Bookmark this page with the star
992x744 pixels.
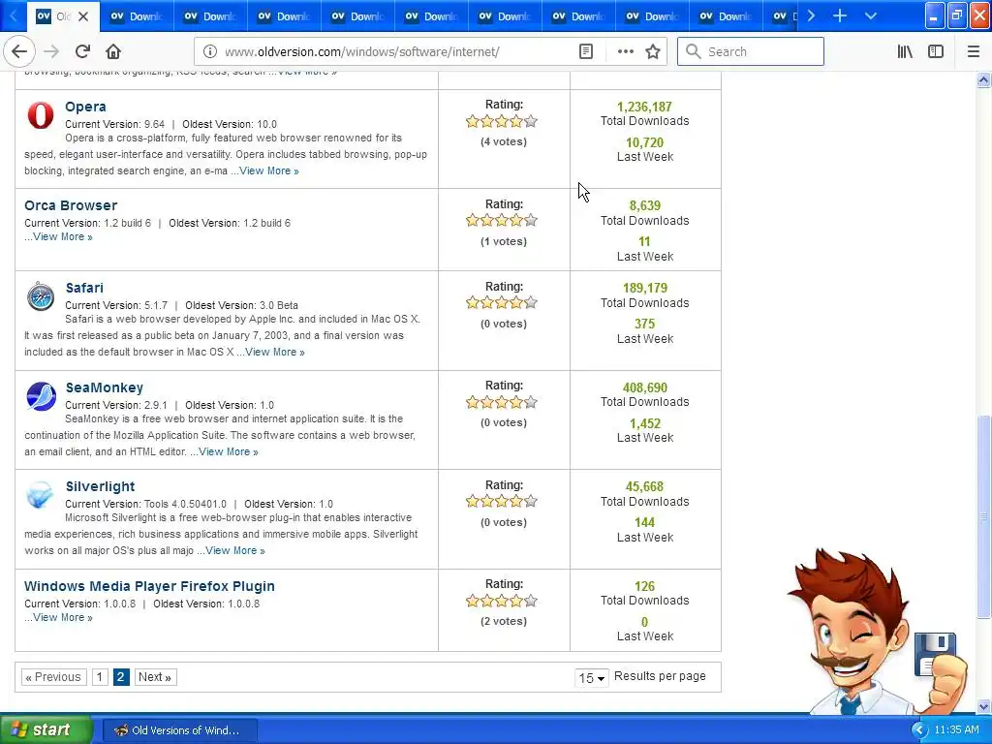[653, 51]
